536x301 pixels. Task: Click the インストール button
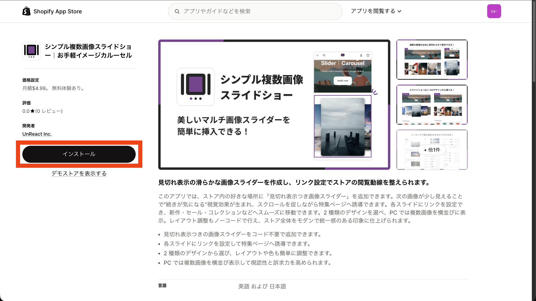pyautogui.click(x=79, y=154)
